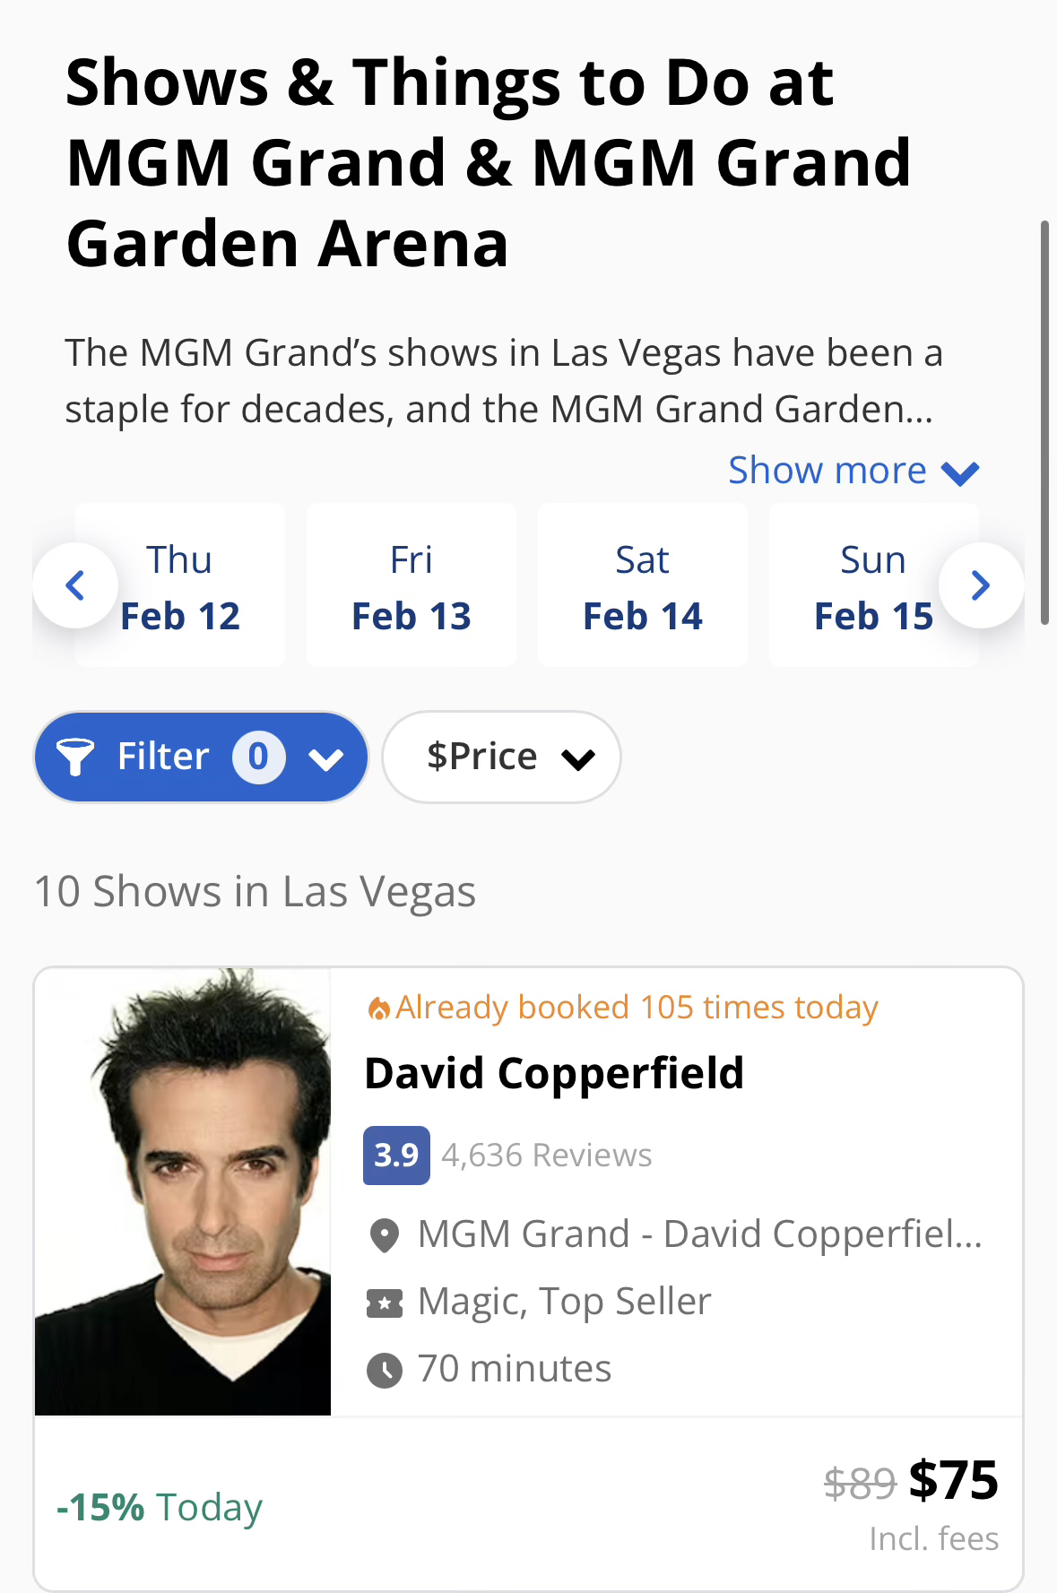Click the next dates arrow
The image size is (1057, 1593).
coord(981,585)
